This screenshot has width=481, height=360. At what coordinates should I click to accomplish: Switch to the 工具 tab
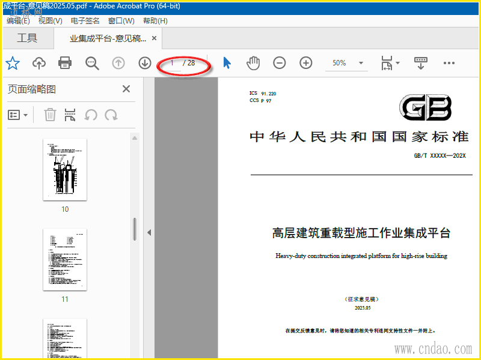27,38
